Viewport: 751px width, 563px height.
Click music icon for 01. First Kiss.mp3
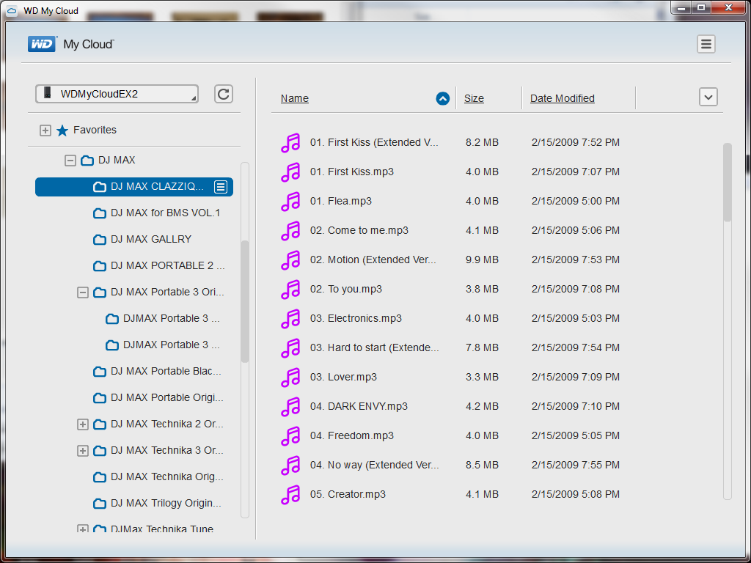[x=290, y=172]
